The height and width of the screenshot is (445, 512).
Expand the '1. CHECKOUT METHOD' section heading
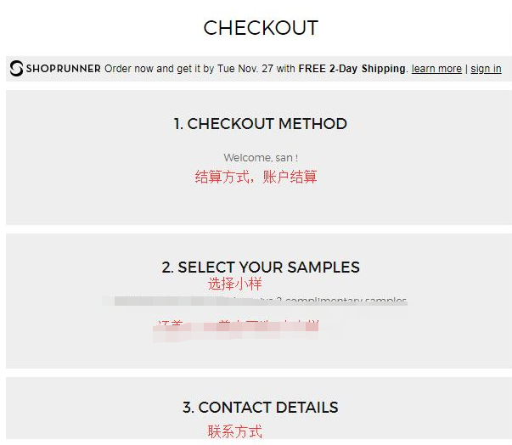click(x=260, y=124)
